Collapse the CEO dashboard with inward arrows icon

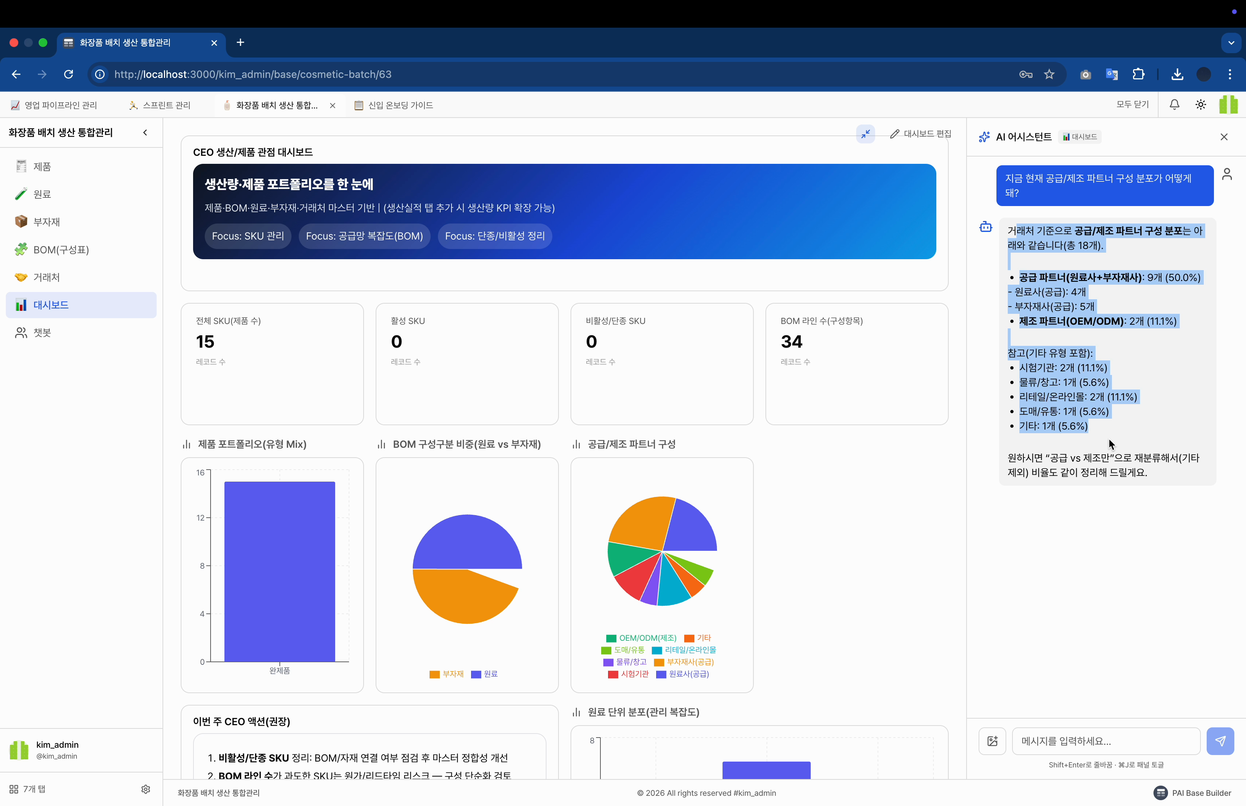point(865,134)
